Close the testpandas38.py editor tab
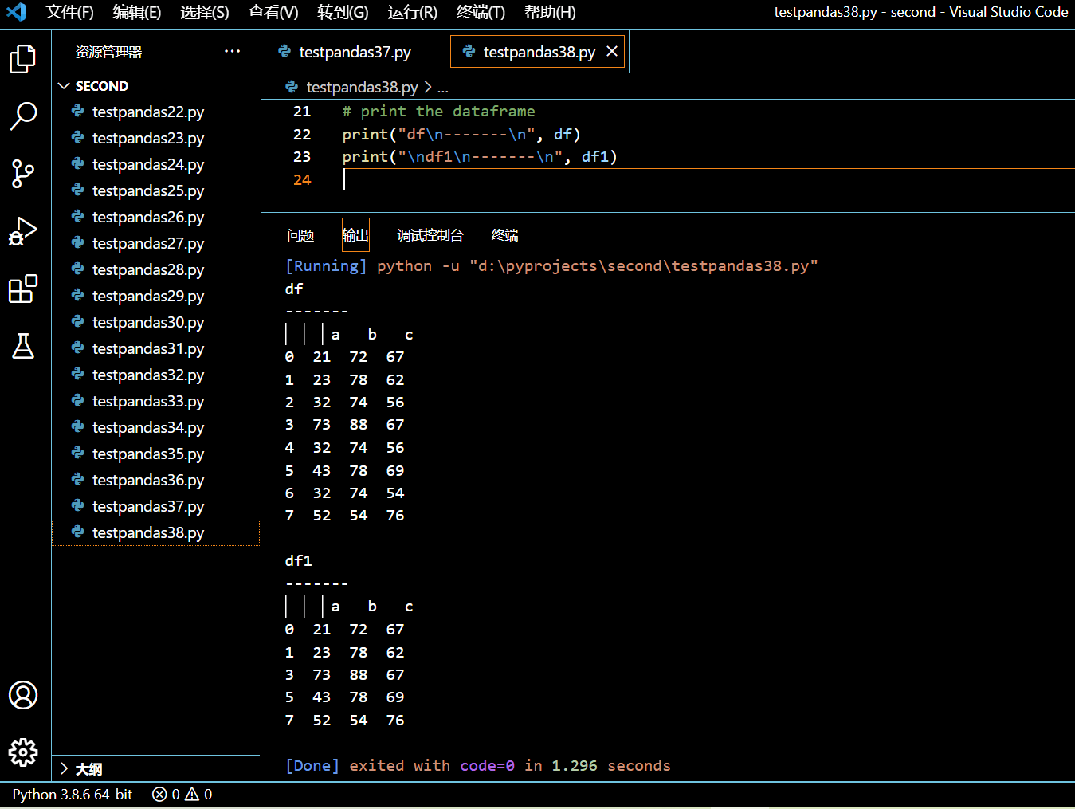Image resolution: width=1075 pixels, height=809 pixels. (612, 51)
